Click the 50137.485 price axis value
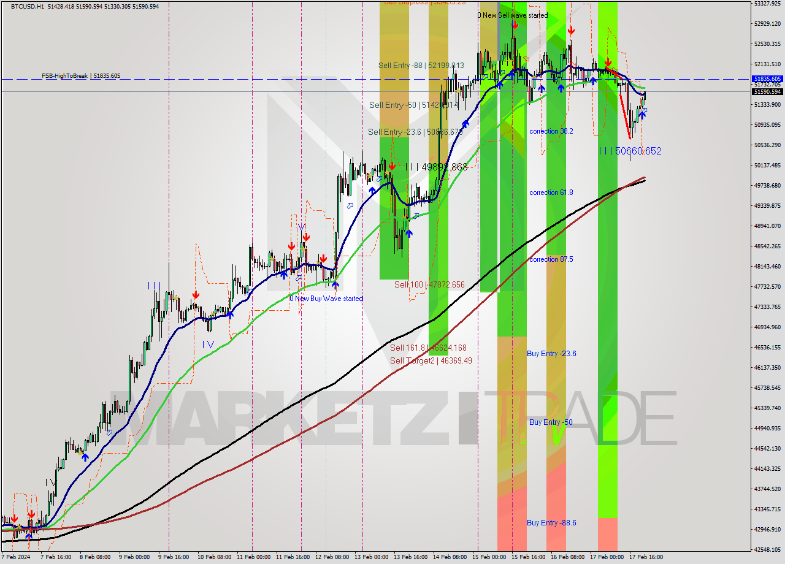The height and width of the screenshot is (564, 785). [767, 166]
